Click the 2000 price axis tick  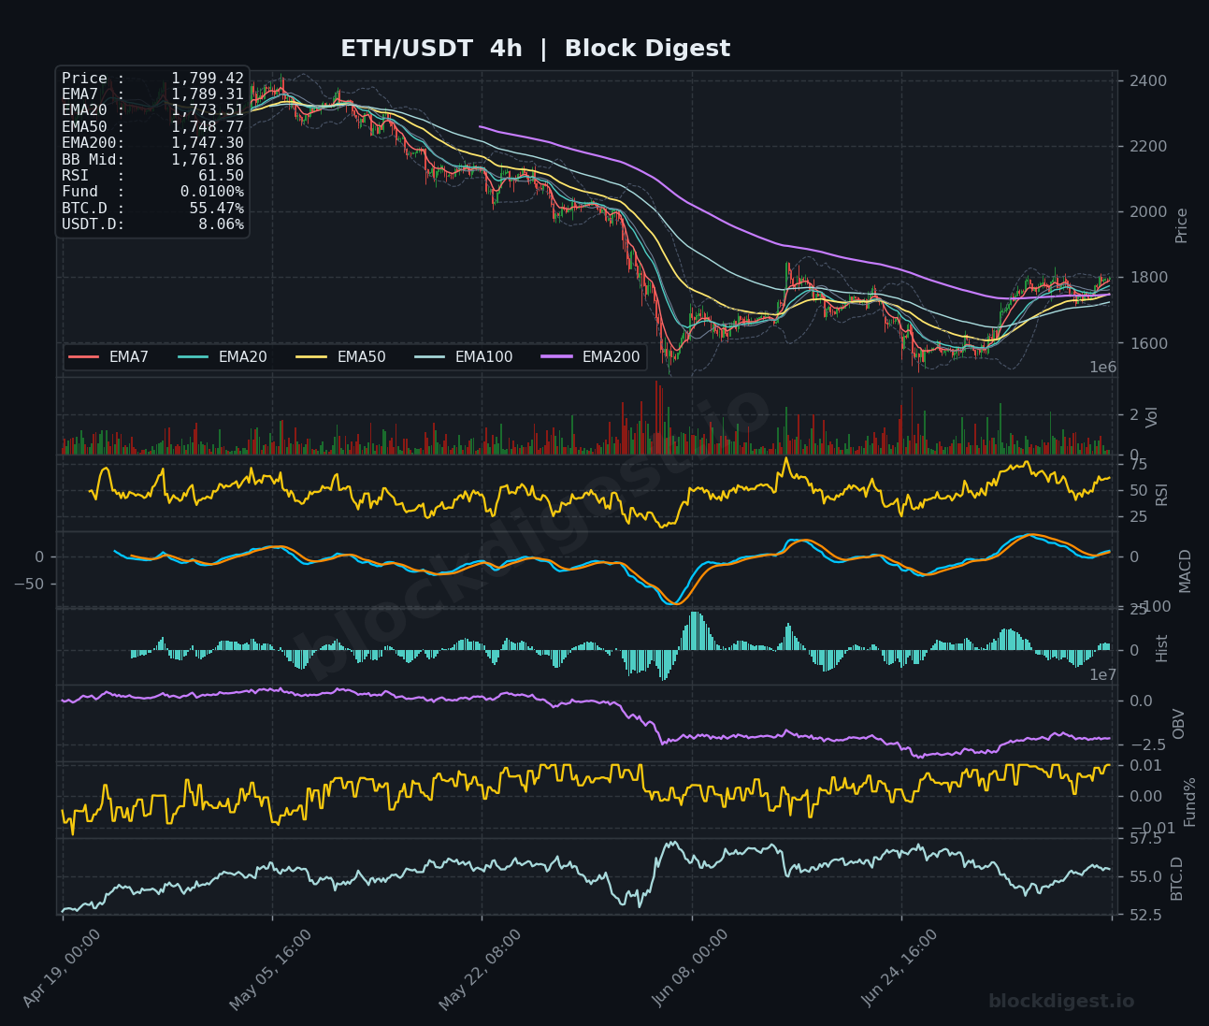pos(1147,212)
